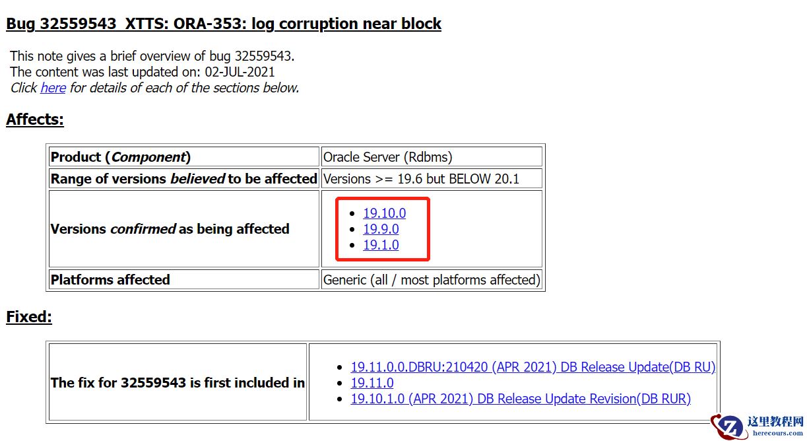
Task: Click the Bug 32559543 XTTS title heading
Action: click(x=224, y=24)
